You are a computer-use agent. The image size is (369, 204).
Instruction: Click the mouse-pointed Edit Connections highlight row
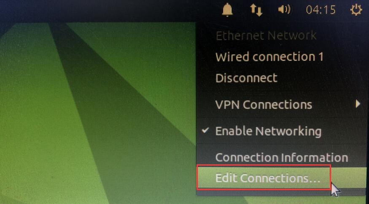coord(264,177)
